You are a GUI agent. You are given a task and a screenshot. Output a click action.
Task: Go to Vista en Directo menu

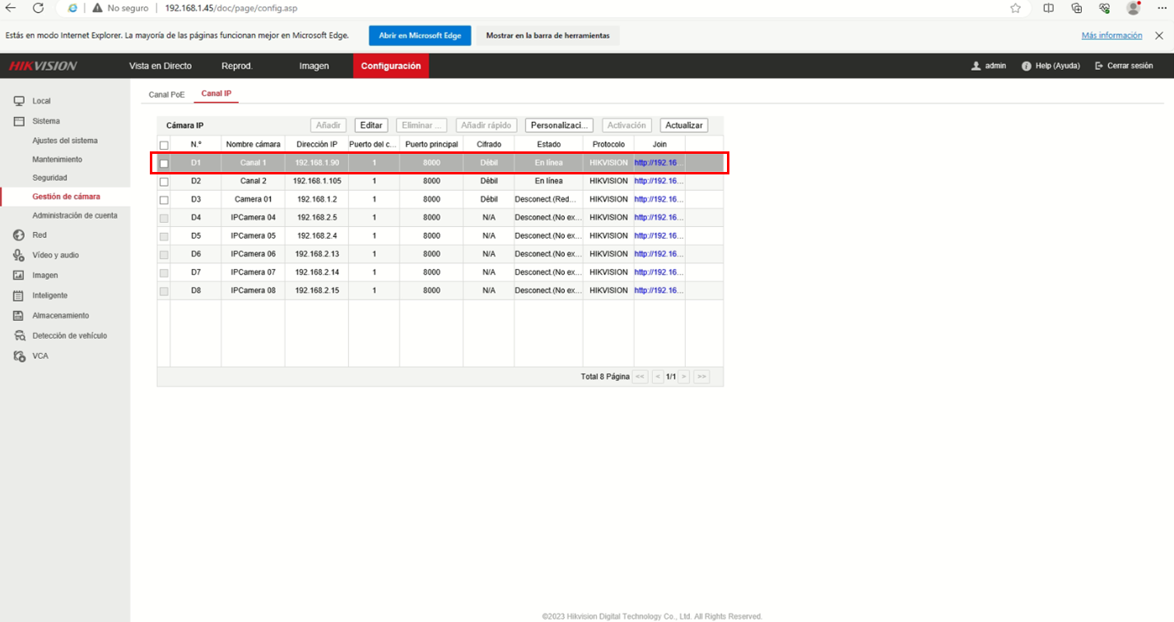(161, 66)
